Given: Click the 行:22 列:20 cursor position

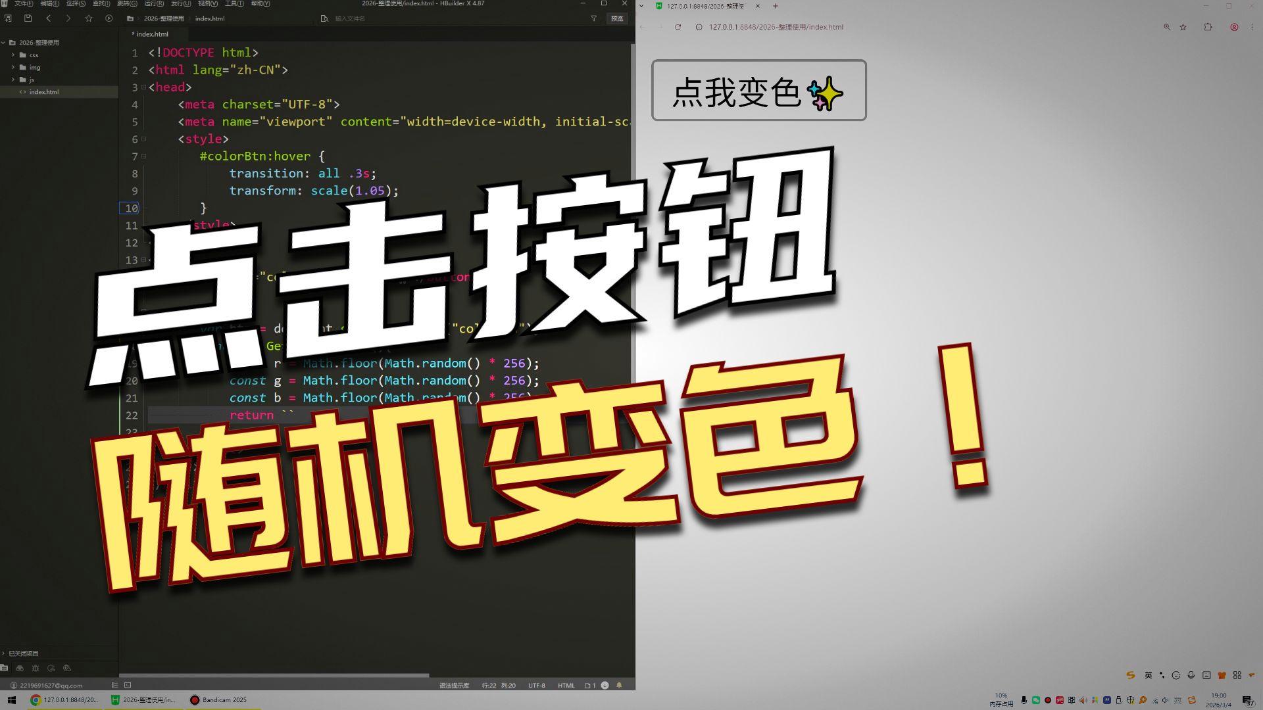Looking at the screenshot, I should click(499, 685).
